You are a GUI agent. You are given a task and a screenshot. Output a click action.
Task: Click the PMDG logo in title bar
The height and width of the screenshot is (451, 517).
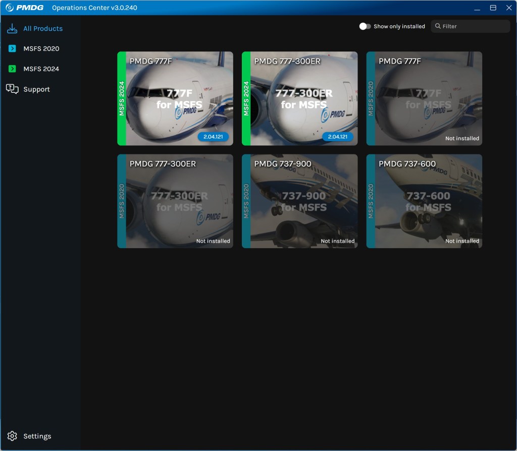tap(25, 8)
